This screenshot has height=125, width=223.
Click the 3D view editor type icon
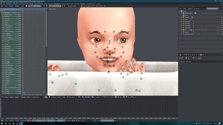click(50, 97)
